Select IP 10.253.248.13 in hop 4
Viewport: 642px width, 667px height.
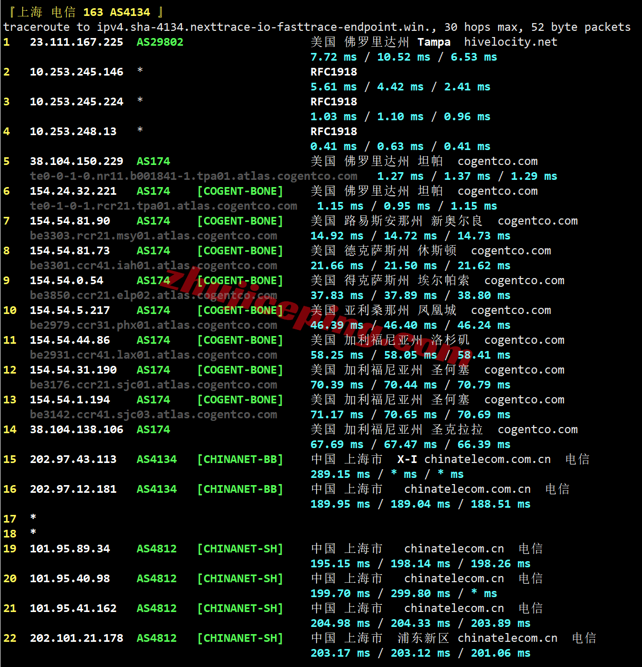[74, 132]
